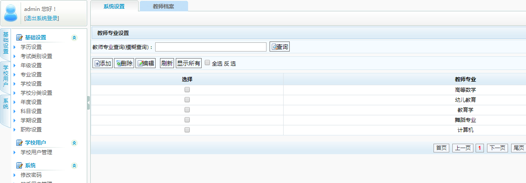Click the 基础设置 section notepad icon
Screen dimensions: 526x183
(19, 38)
